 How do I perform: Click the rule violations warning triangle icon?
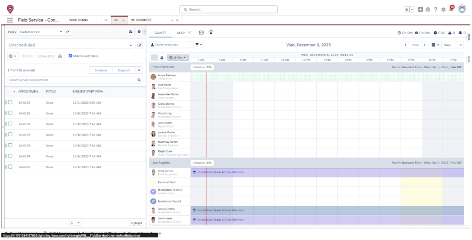tap(450, 33)
